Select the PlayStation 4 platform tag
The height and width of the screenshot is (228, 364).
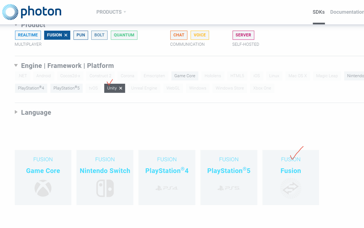click(x=31, y=88)
